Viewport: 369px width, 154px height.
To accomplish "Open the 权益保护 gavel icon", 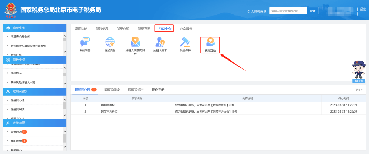I will tap(185, 42).
